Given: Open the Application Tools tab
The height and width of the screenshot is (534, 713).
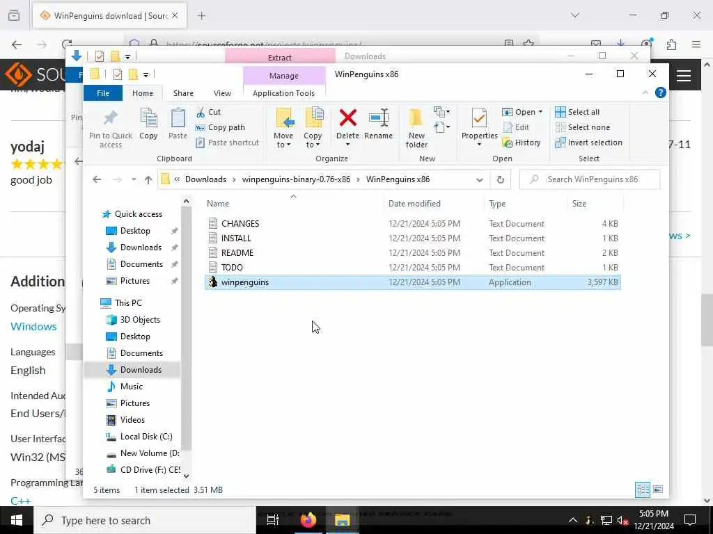Looking at the screenshot, I should click(284, 93).
